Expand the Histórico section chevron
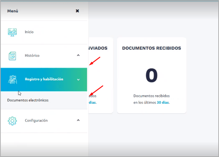 [78, 55]
